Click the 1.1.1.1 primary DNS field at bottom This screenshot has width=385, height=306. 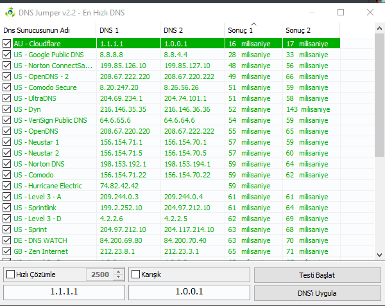(x=64, y=292)
